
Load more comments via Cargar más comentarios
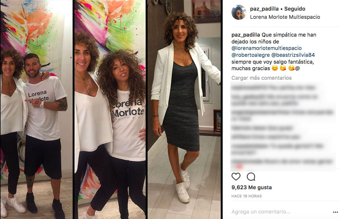click(261, 78)
